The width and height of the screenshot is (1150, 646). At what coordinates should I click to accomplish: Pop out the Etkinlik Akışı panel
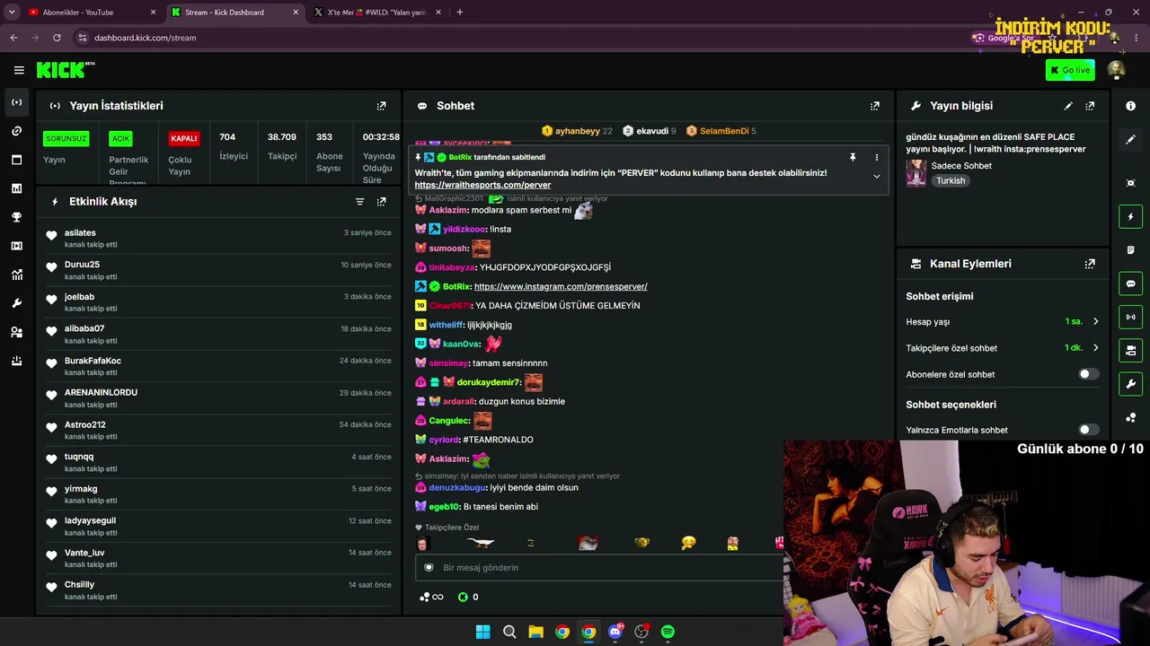381,202
